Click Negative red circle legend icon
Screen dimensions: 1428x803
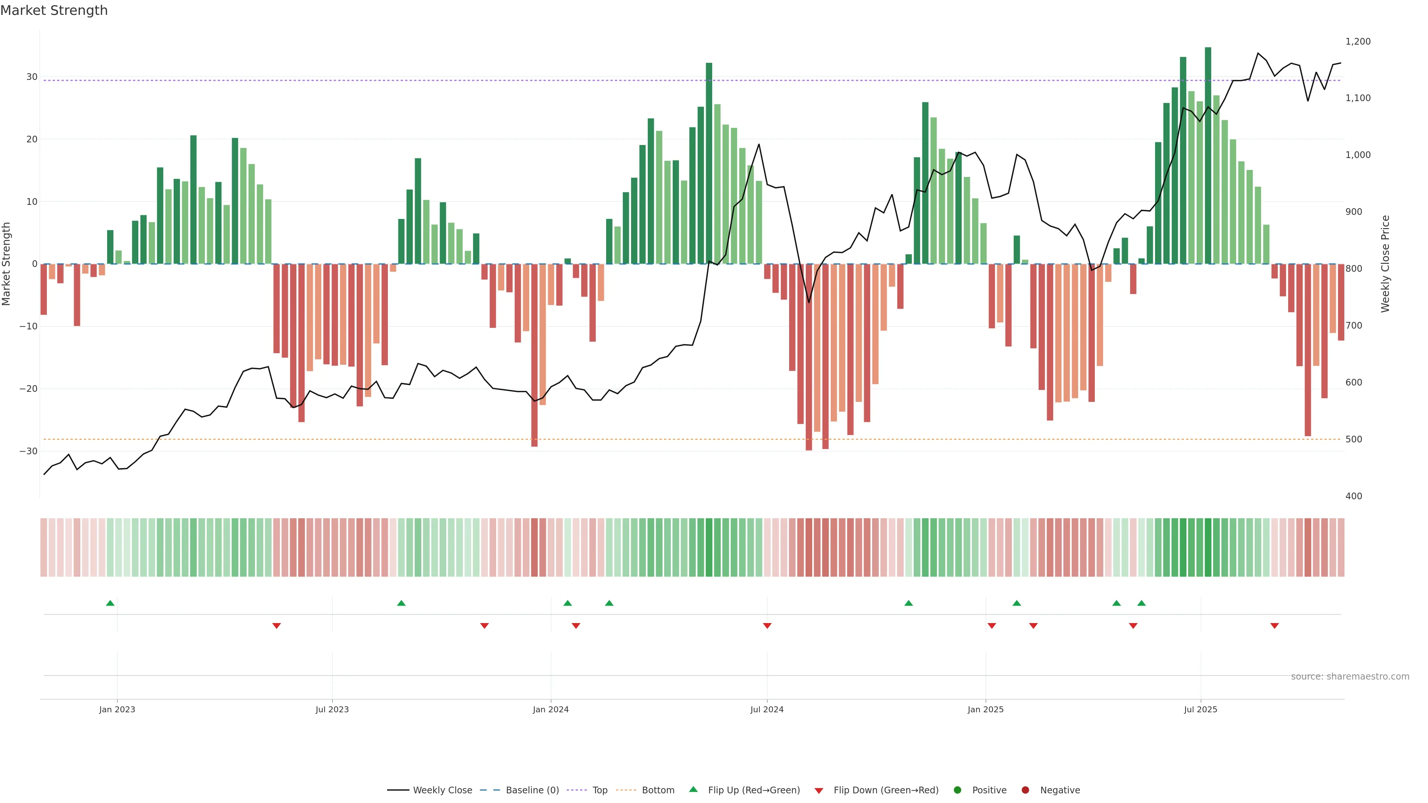point(1025,790)
